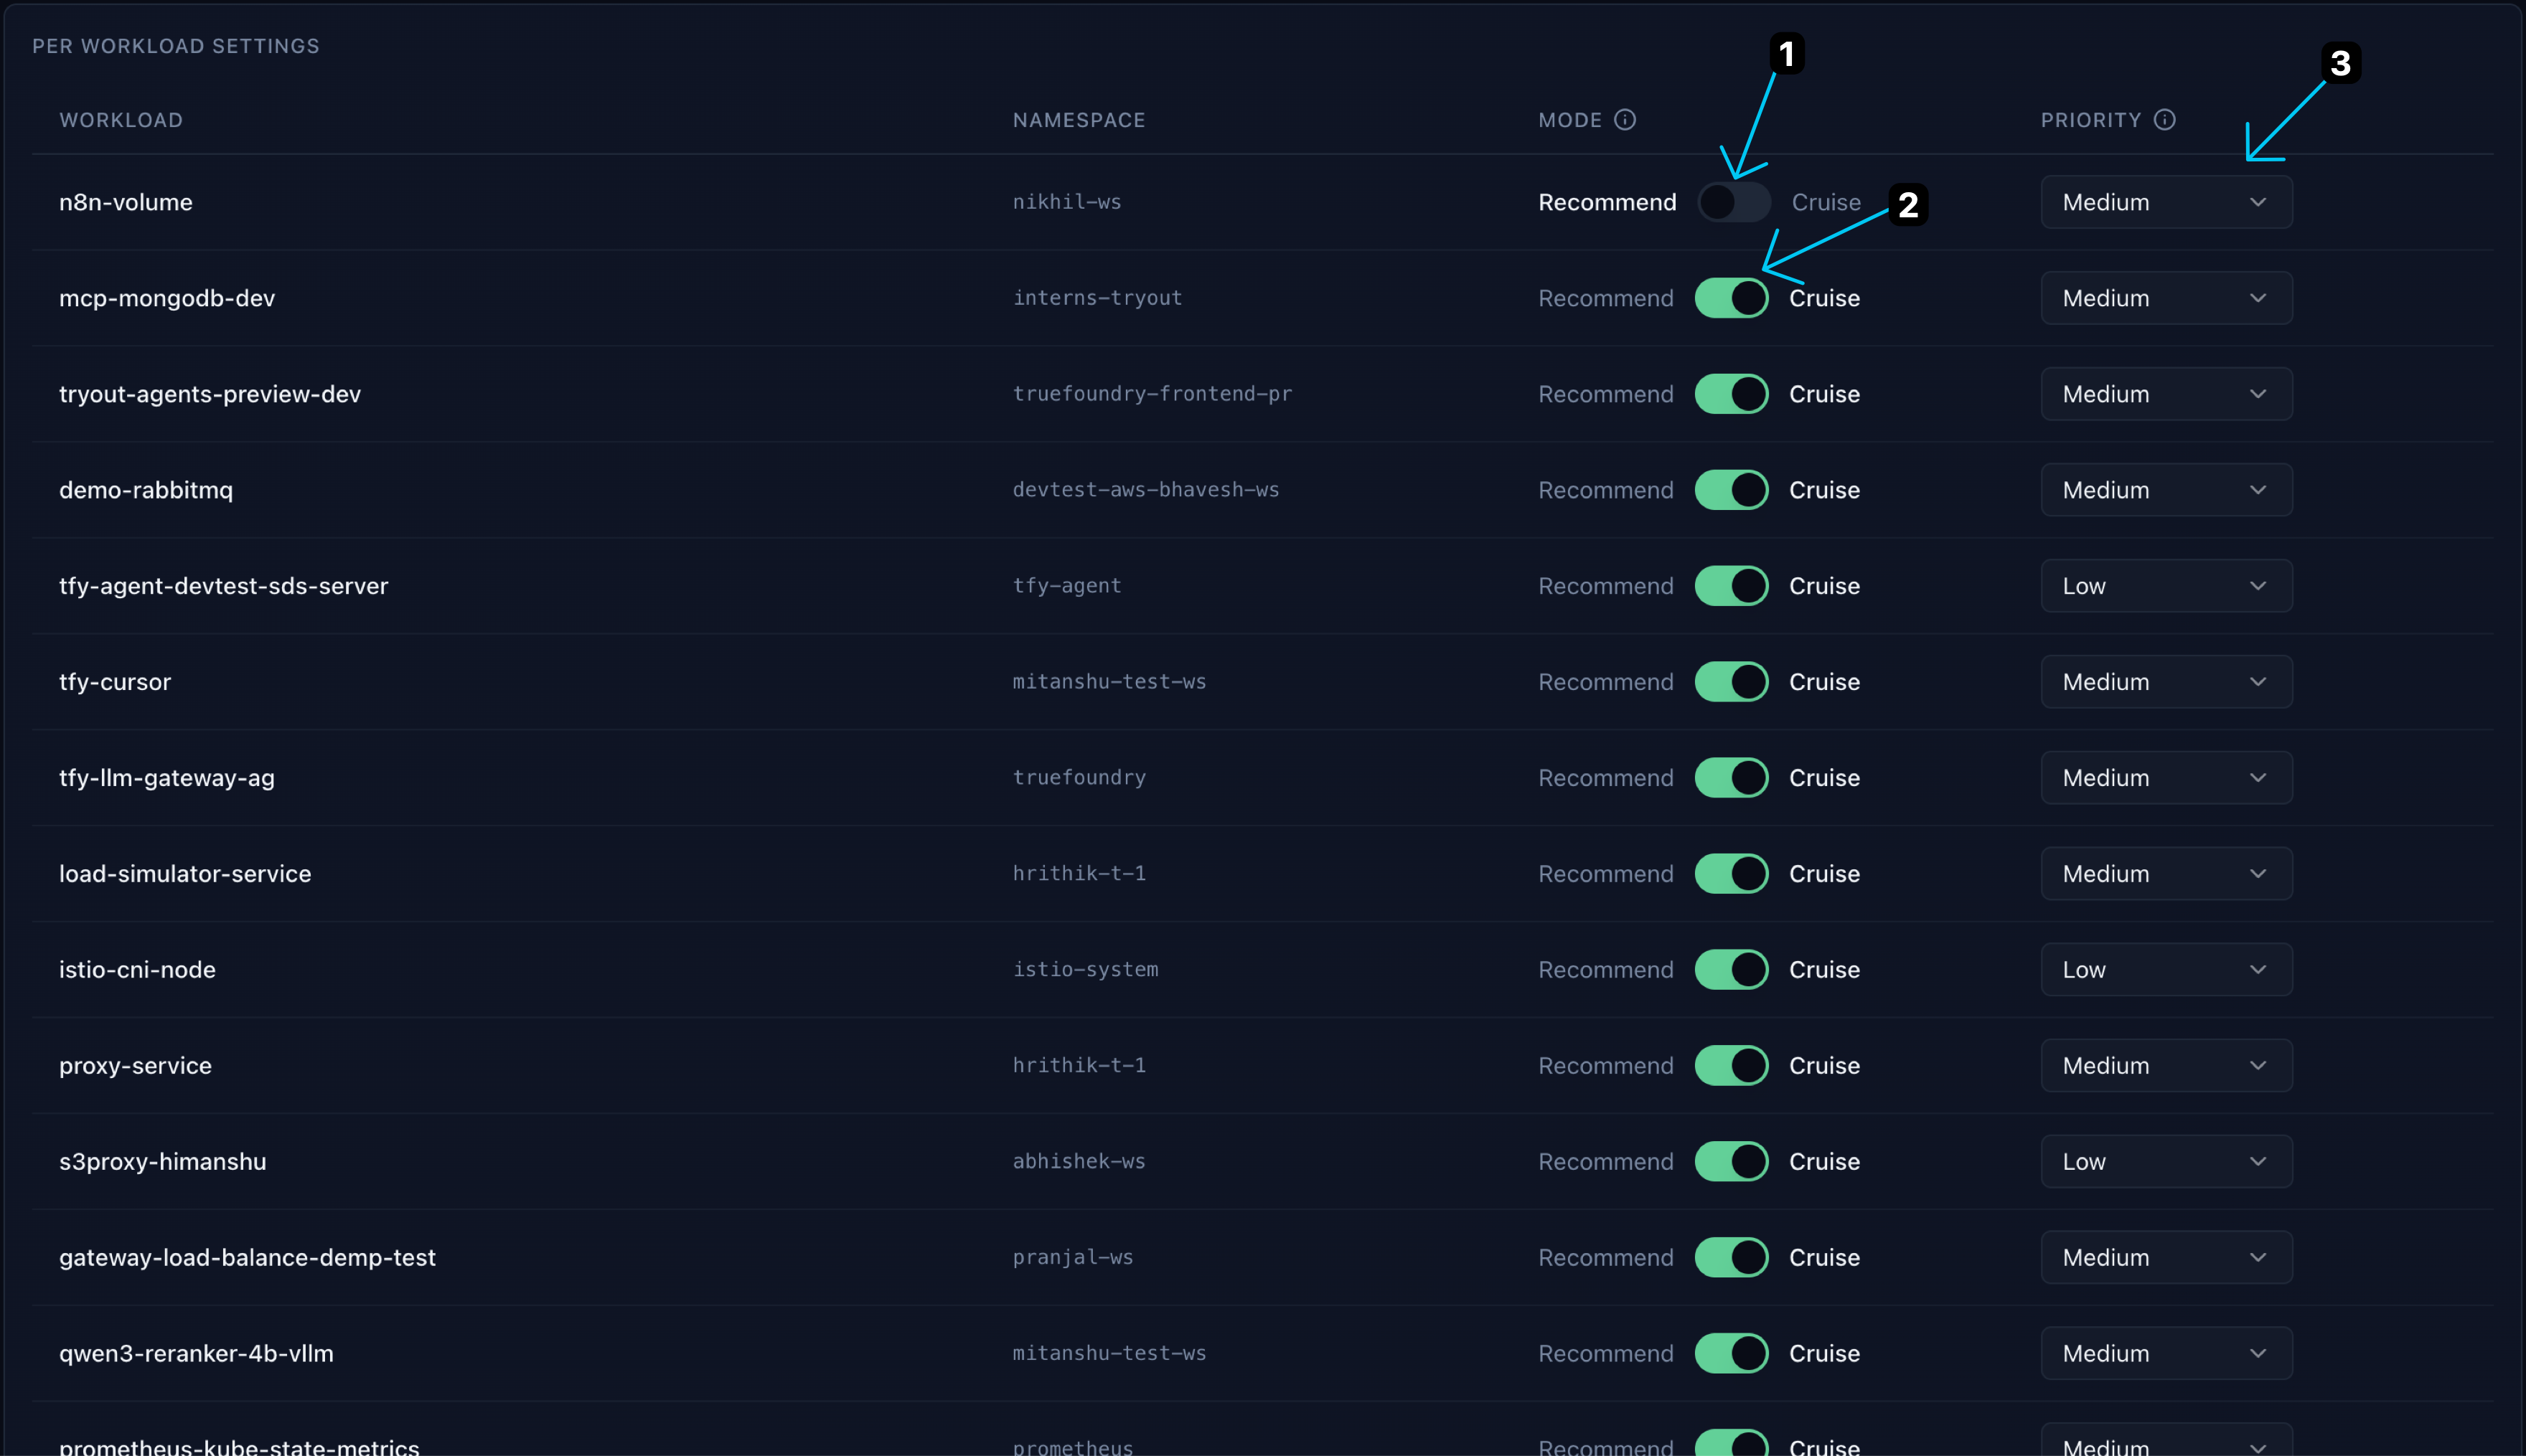
Task: Disable Cruise mode for mcp-mongodb-dev
Action: pyautogui.click(x=1732, y=297)
